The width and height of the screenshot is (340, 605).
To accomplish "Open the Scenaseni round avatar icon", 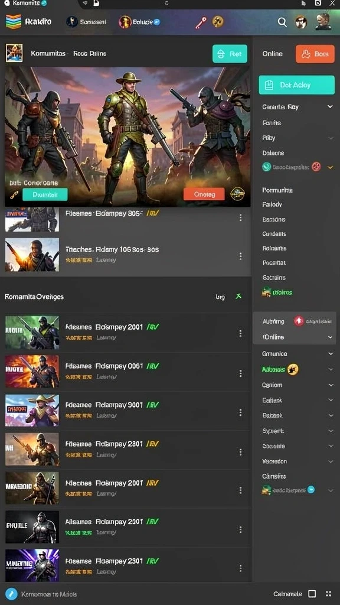I will [72, 22].
